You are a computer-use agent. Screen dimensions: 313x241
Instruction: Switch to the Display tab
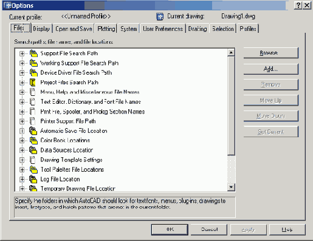(x=41, y=29)
